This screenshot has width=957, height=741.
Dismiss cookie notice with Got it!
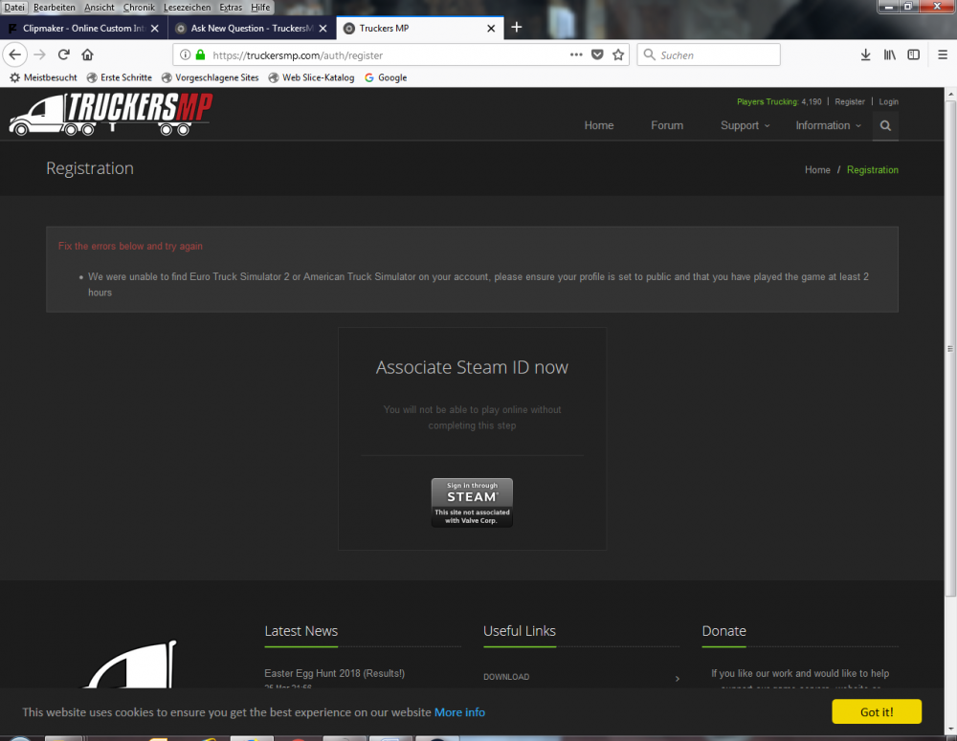876,712
